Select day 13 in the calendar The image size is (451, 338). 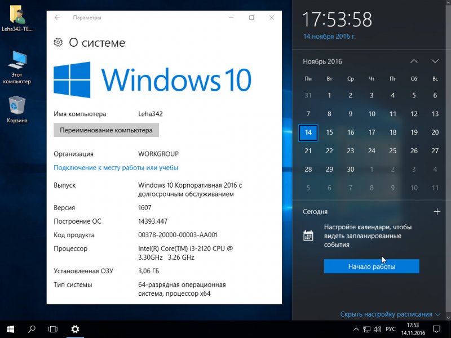[435, 114]
